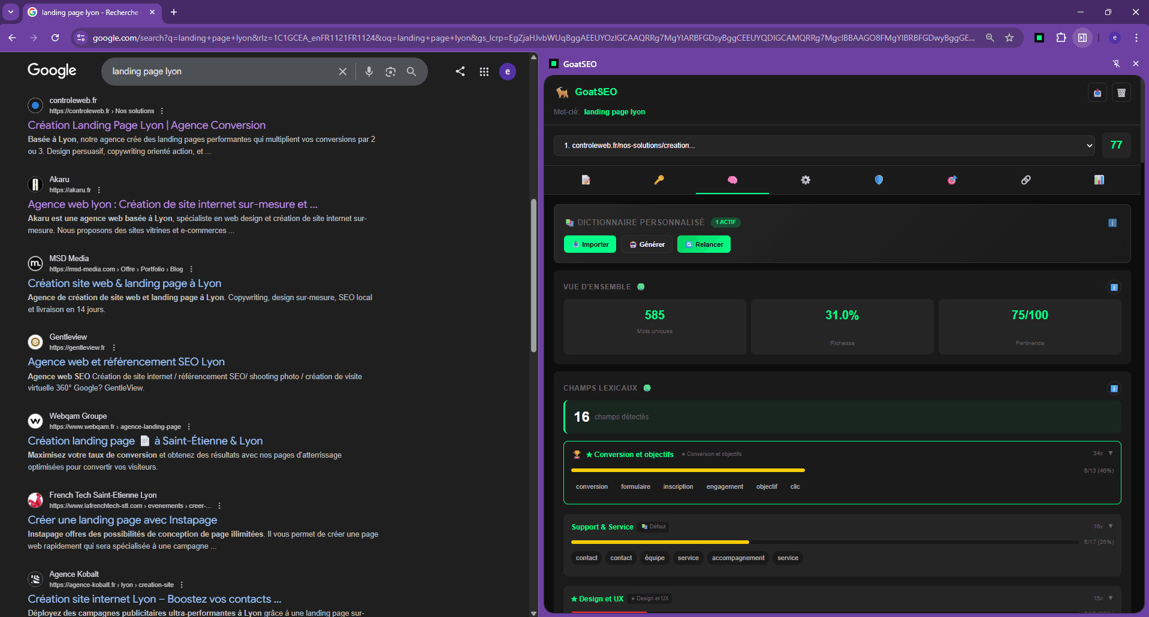The height and width of the screenshot is (617, 1149).
Task: Stay on the active brain (lexical) tab
Action: (x=732, y=180)
